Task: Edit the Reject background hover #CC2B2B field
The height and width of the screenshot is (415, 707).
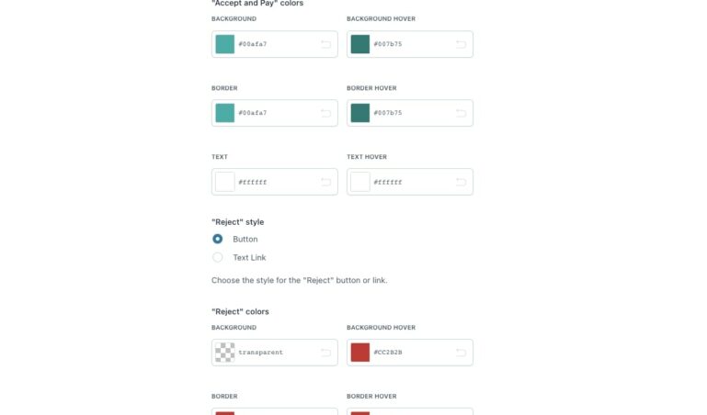Action: click(x=408, y=353)
